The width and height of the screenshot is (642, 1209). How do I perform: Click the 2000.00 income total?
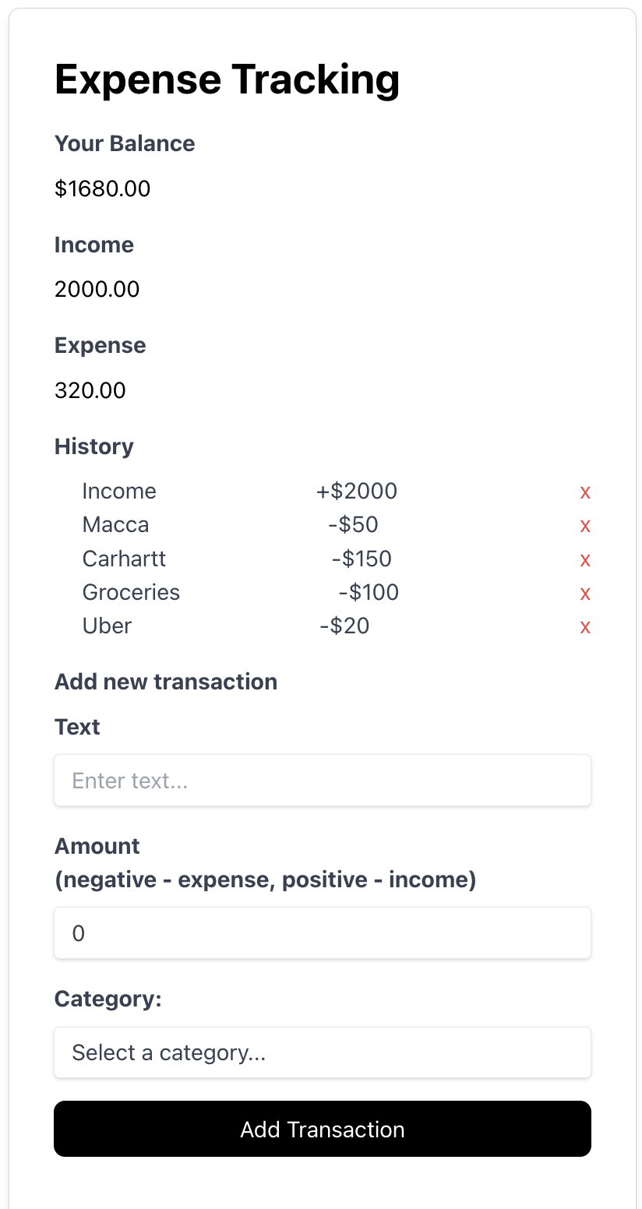click(x=97, y=290)
